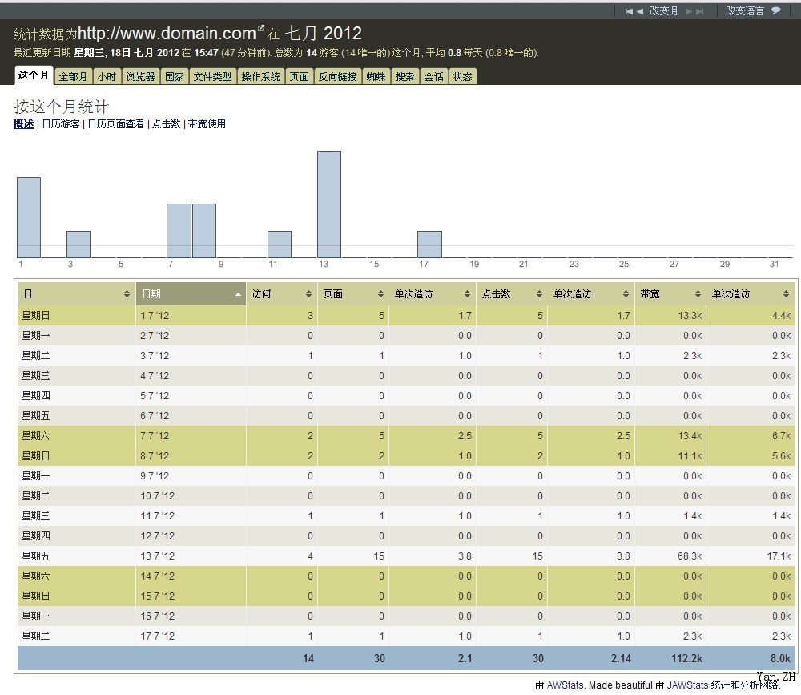Open the AWStats footer link

pos(565,685)
